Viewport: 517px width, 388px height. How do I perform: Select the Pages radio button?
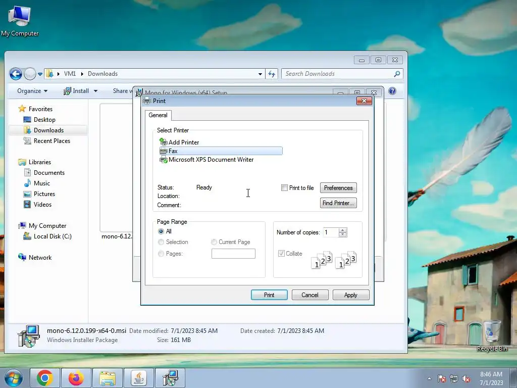161,254
